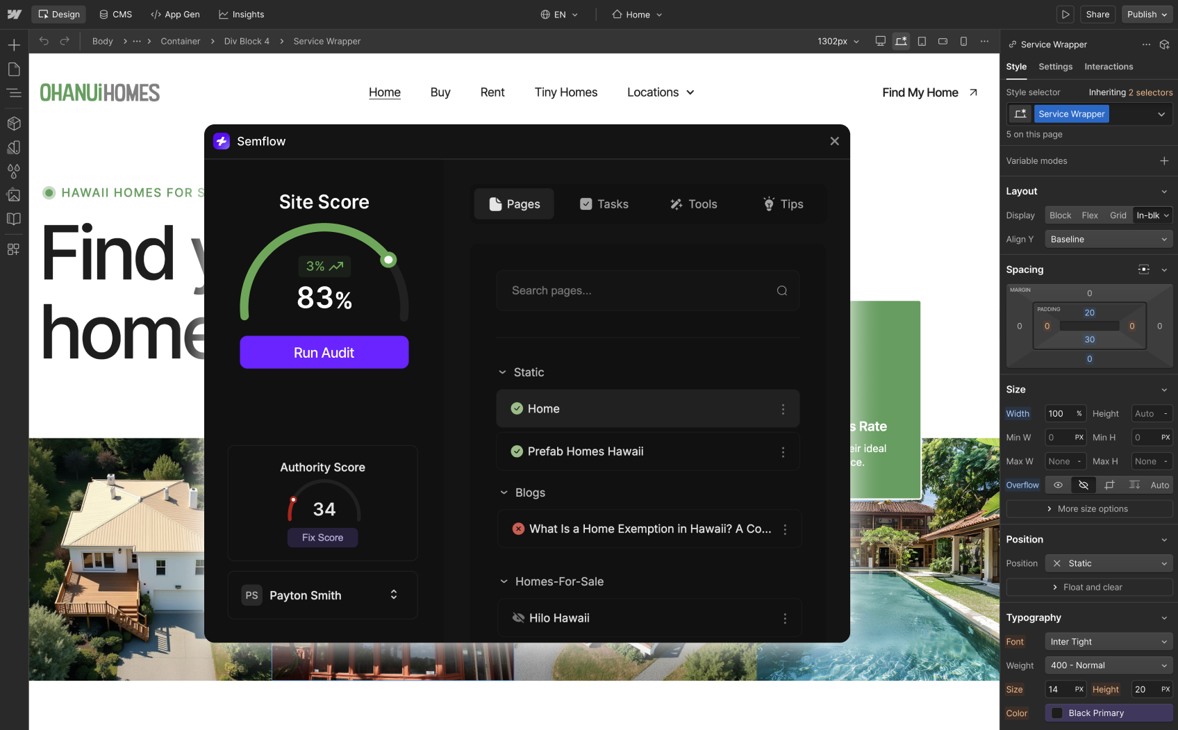Open the Assets image icon

coord(14,195)
